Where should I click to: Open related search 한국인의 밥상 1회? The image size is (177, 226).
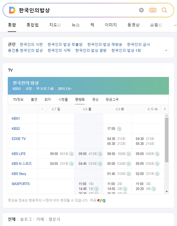[x=126, y=51]
